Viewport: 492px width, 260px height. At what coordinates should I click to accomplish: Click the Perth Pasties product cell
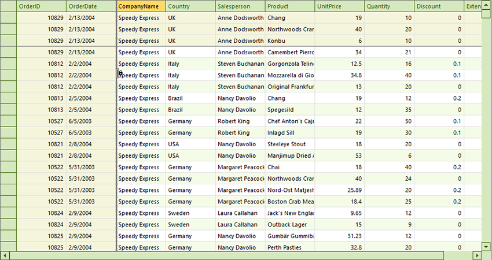290,247
